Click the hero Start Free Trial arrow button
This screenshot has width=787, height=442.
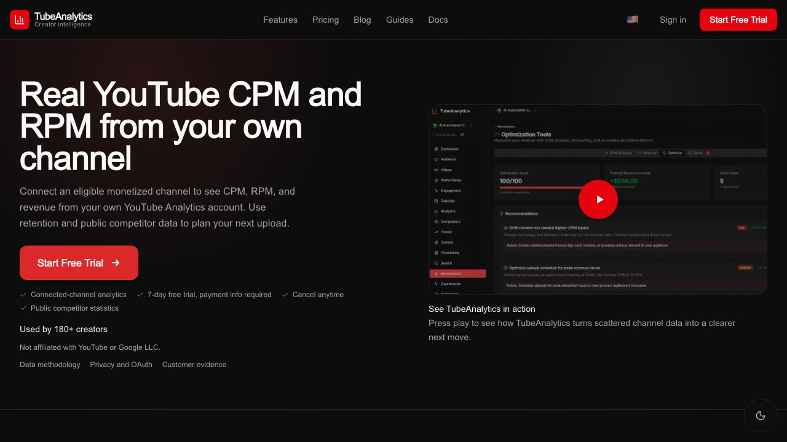pos(79,263)
